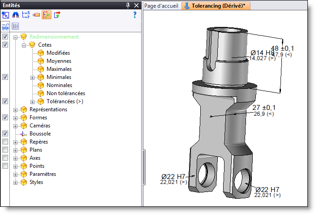Select the Paramètres tree item
The image size is (315, 214).
pyautogui.click(x=43, y=174)
